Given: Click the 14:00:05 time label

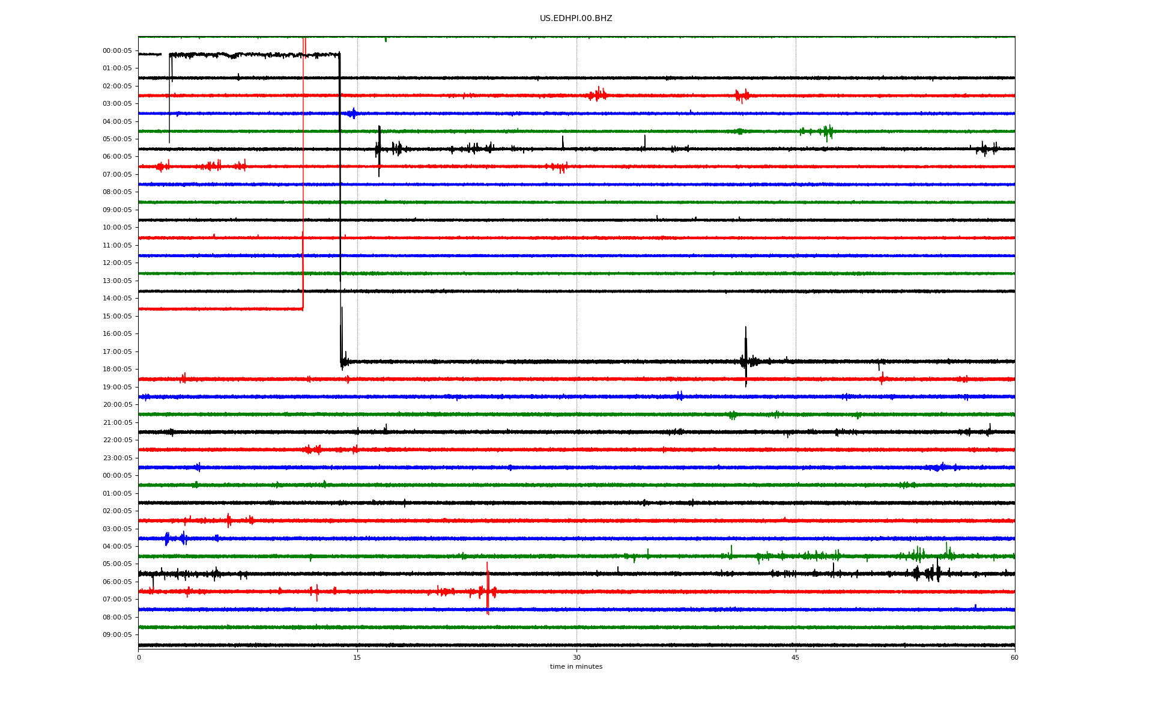Looking at the screenshot, I should (117, 299).
